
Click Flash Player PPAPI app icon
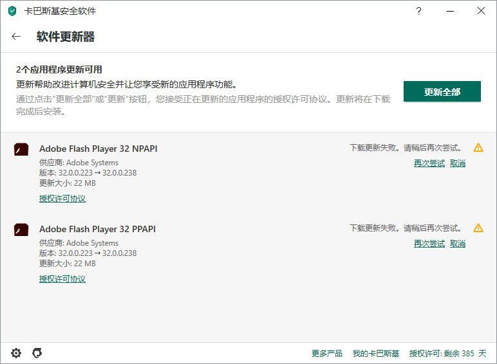click(21, 230)
